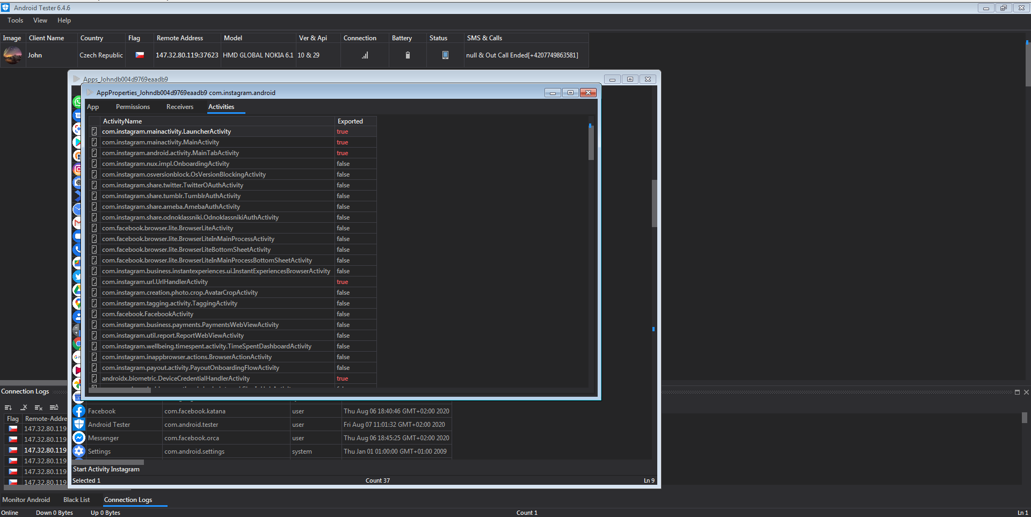
Task: Click the Android Tester shield icon in Apps list
Action: point(79,425)
